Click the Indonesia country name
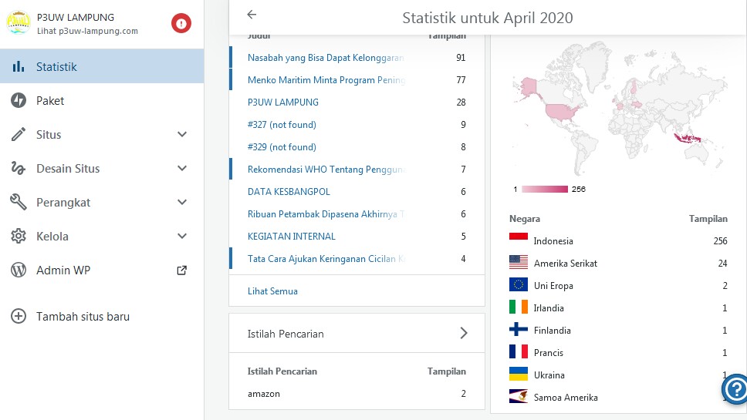The image size is (747, 420). point(553,240)
